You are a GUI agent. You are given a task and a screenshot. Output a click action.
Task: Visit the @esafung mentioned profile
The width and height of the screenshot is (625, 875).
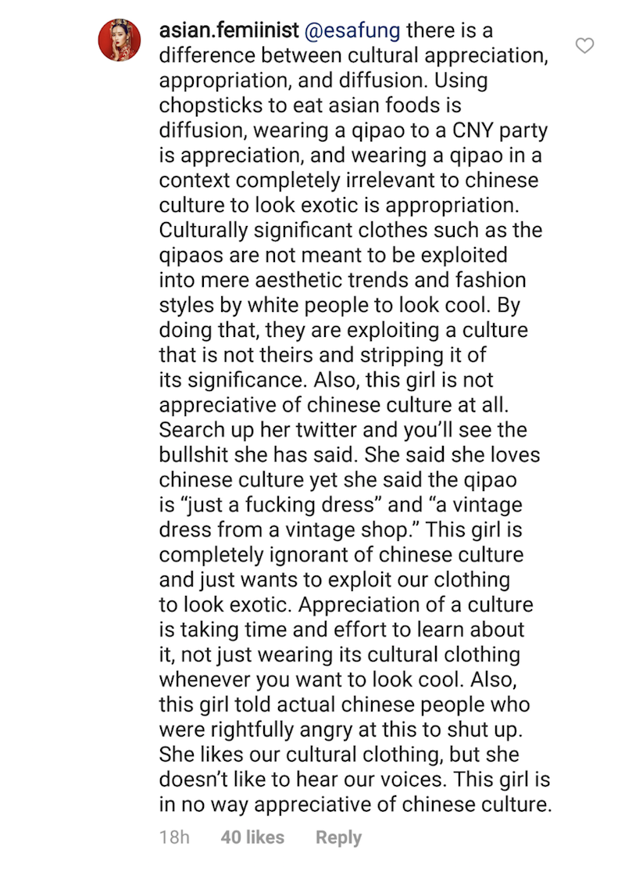pos(352,30)
